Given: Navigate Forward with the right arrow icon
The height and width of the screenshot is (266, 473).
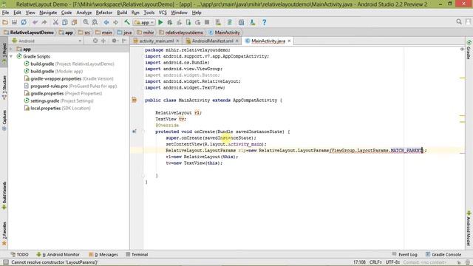Looking at the screenshot, I should click(115, 22).
